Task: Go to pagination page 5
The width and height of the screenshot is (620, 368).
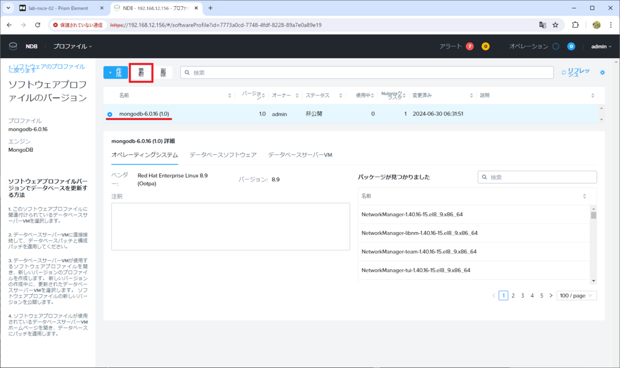Action: pos(541,296)
